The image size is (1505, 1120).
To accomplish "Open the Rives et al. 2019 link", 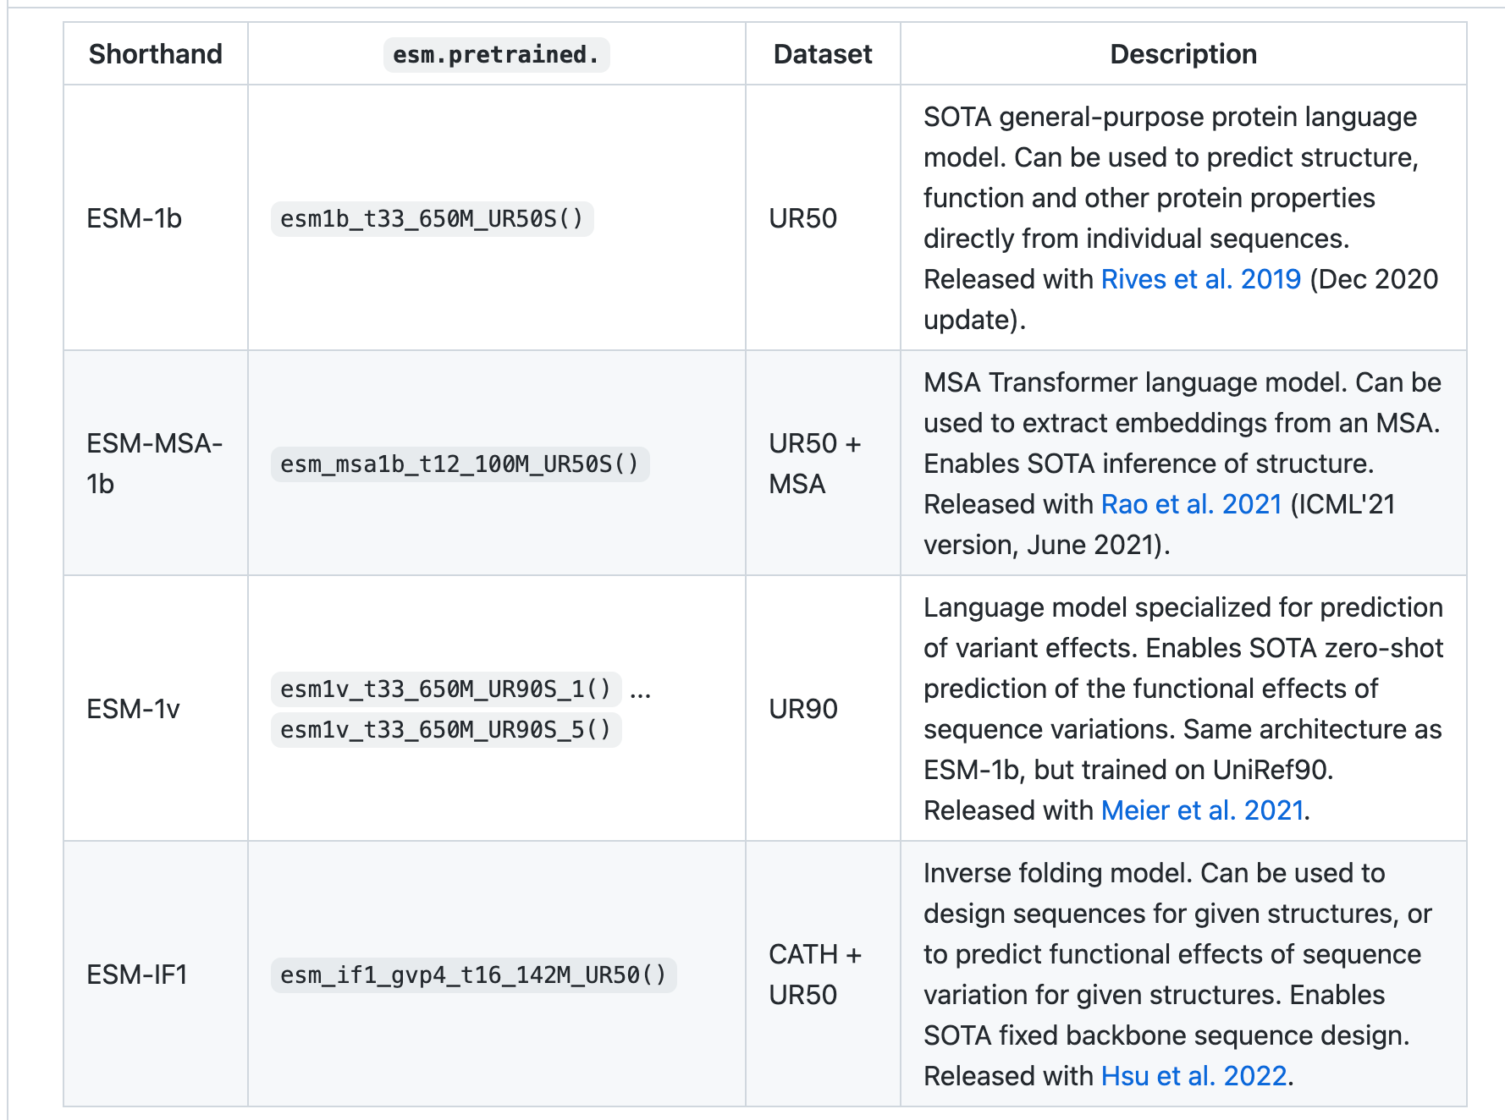I will [x=1200, y=279].
